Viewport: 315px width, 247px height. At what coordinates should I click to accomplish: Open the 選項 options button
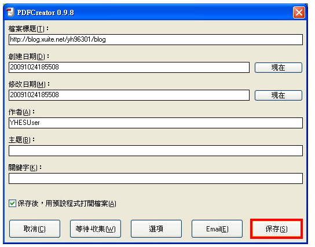tap(156, 228)
